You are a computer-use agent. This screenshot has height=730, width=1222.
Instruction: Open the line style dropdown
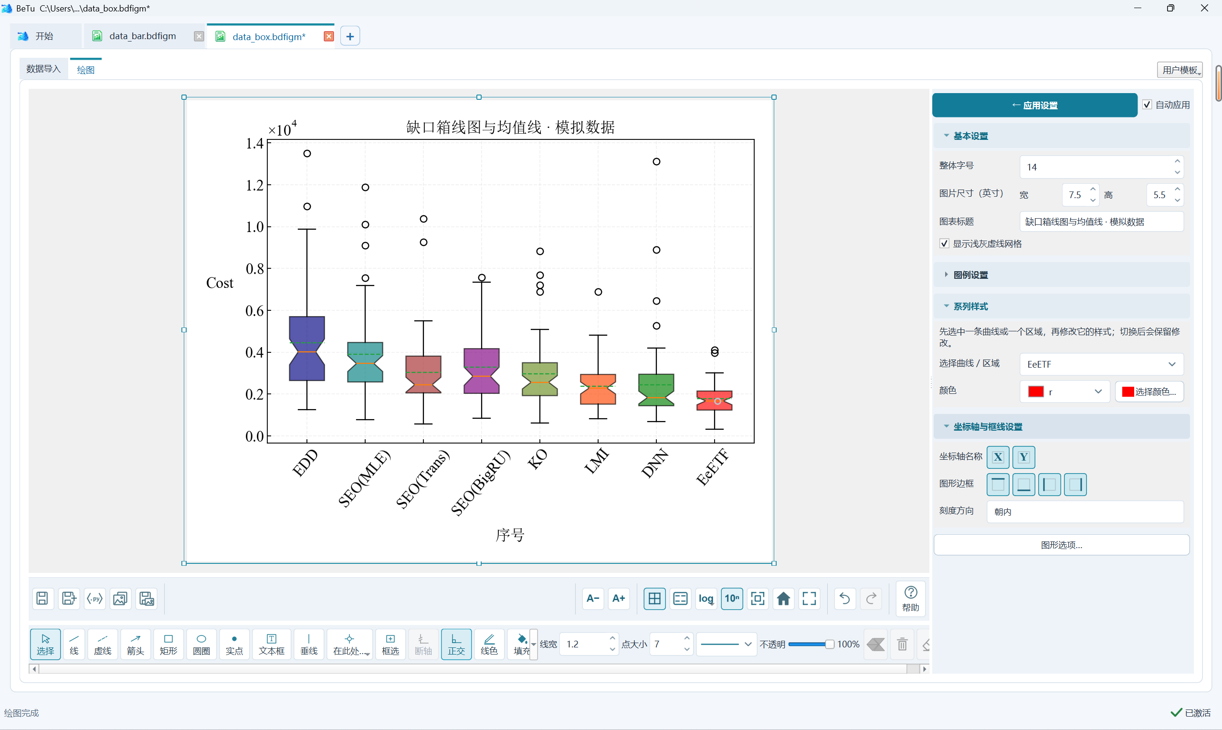click(726, 644)
